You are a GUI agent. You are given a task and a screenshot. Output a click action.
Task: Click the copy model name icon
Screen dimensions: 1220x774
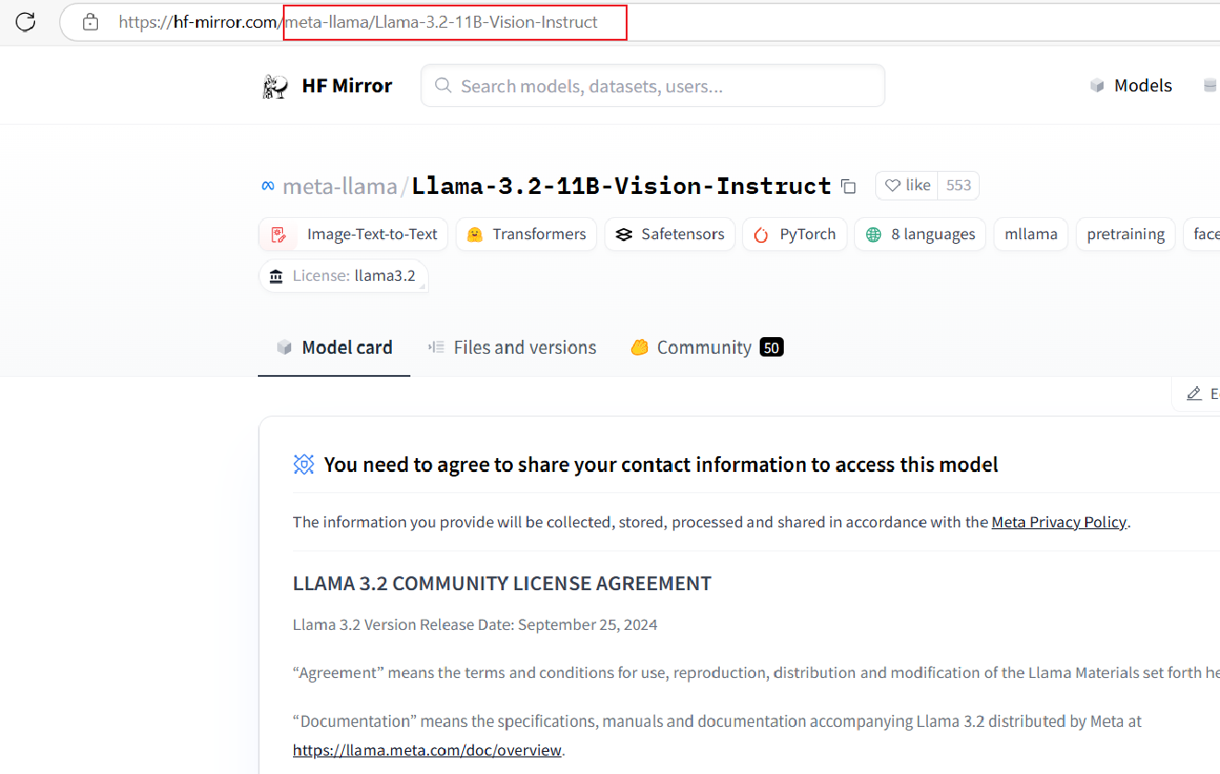pyautogui.click(x=848, y=187)
